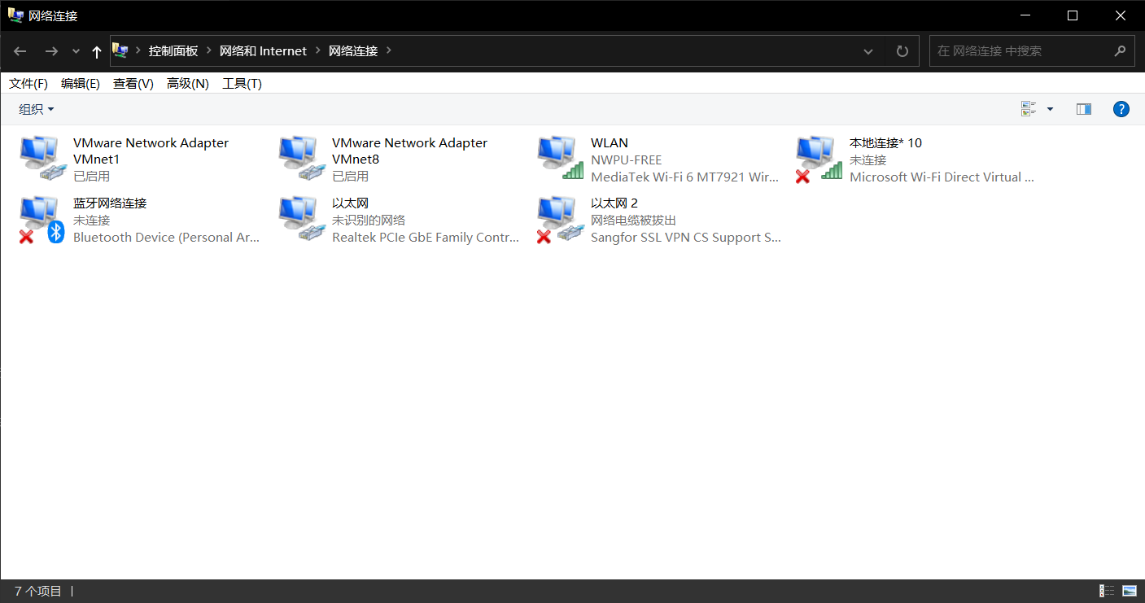Expand the address bar history dropdown
Image resolution: width=1145 pixels, height=603 pixels.
[x=868, y=51]
